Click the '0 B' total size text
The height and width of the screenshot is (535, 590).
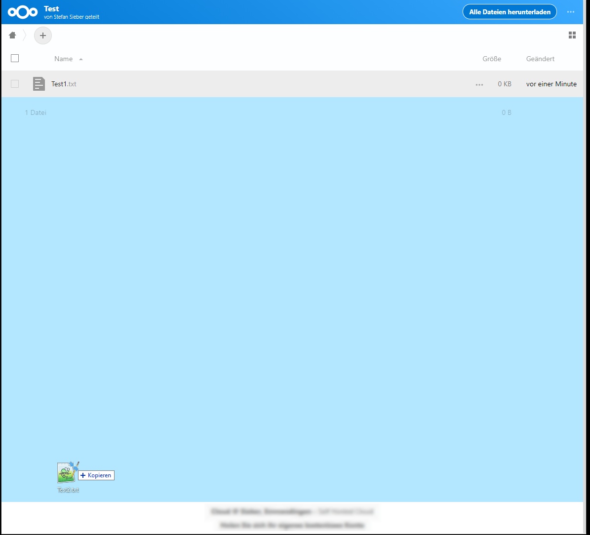507,112
